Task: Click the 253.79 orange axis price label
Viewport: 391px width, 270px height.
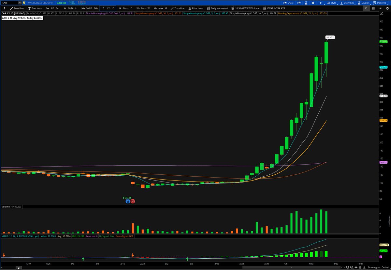Action: [x=383, y=120]
